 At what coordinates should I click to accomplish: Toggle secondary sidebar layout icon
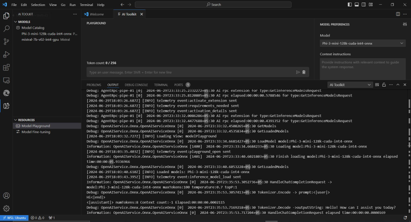click(363, 4)
